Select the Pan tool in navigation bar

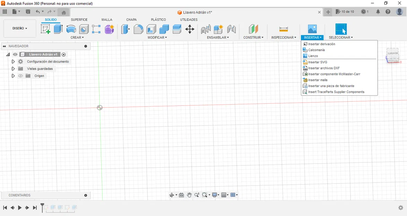tap(189, 195)
